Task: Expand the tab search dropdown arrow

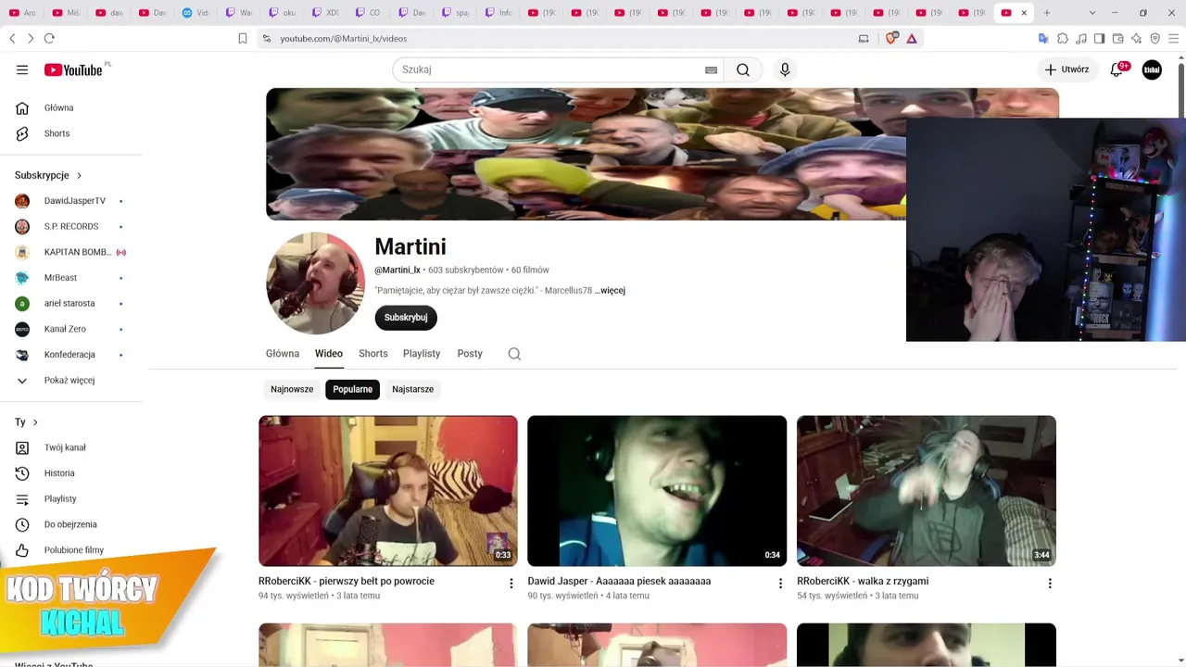Action: pos(1092,13)
